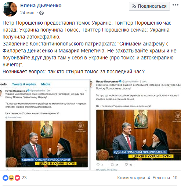Viewport: 181px width, 187px height.
Task: Open the three-dots post options menu
Action: (x=175, y=5)
